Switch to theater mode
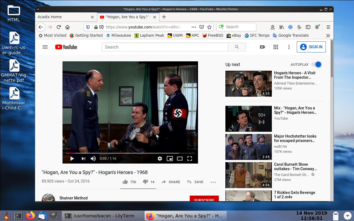This screenshot has height=221, width=354. pos(180,159)
